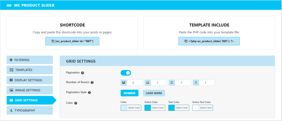
Task: Switch to the Templates tab
Action: [x=30, y=70]
